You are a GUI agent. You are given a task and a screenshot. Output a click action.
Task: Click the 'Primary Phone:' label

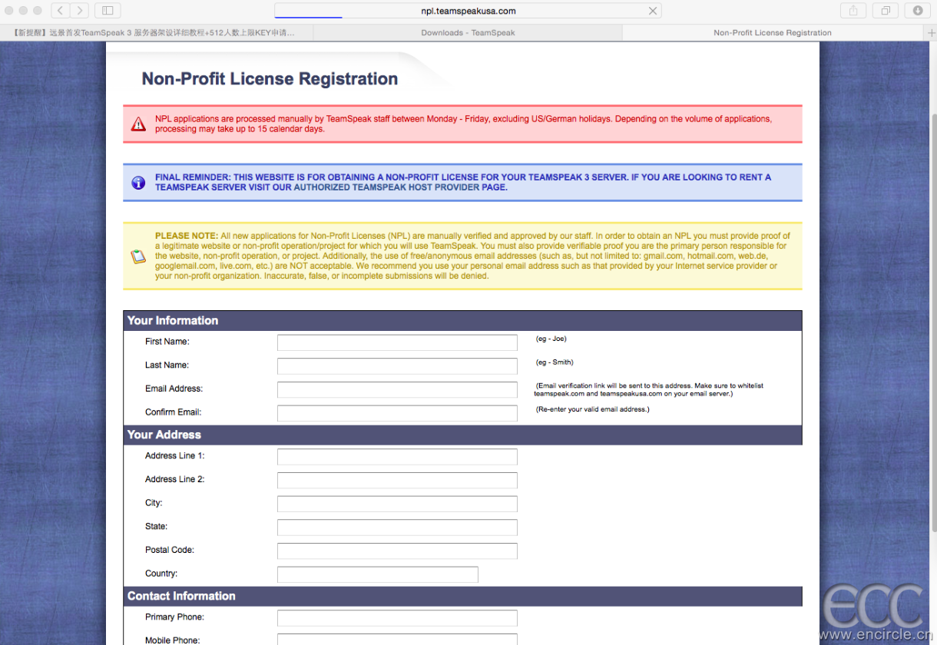click(x=175, y=617)
